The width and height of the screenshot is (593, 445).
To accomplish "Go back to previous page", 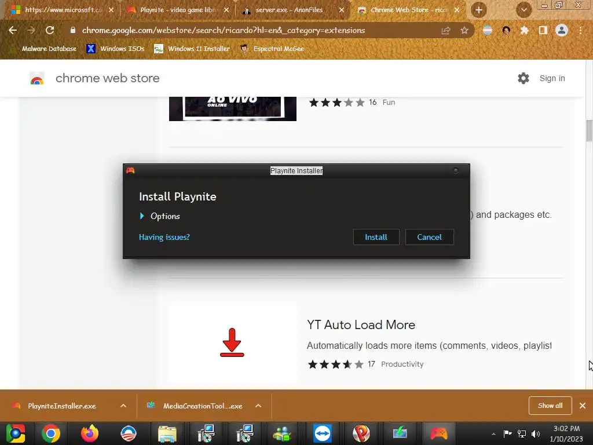I will click(13, 30).
